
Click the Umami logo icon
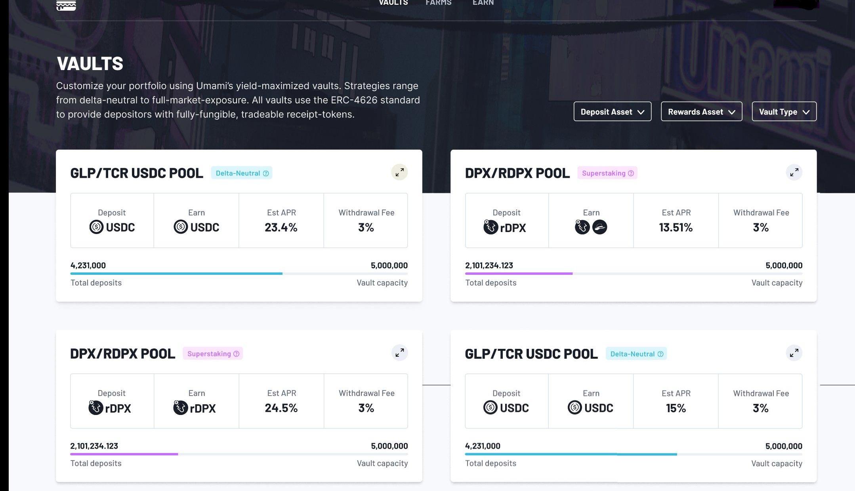(x=66, y=5)
